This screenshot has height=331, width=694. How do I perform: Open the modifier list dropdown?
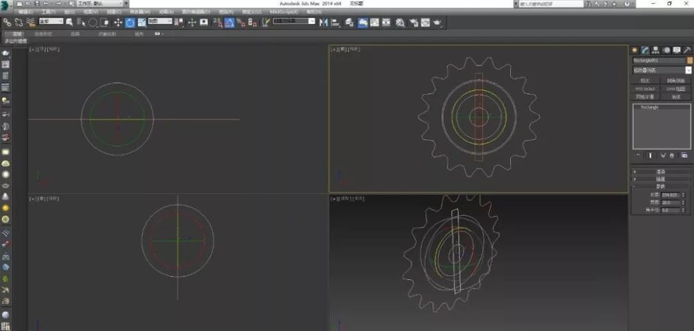coord(661,70)
